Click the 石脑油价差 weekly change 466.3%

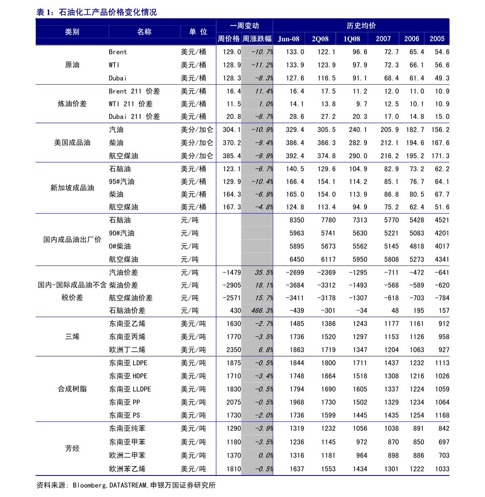coord(257,311)
